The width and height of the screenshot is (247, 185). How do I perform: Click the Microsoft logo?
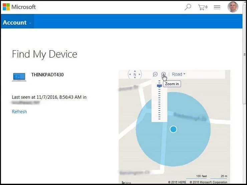19,7
